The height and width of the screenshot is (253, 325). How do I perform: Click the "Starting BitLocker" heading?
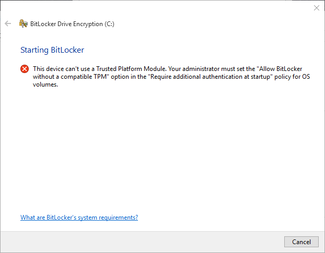(52, 50)
